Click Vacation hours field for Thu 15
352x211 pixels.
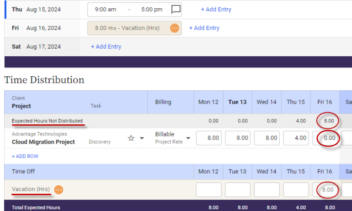296,190
